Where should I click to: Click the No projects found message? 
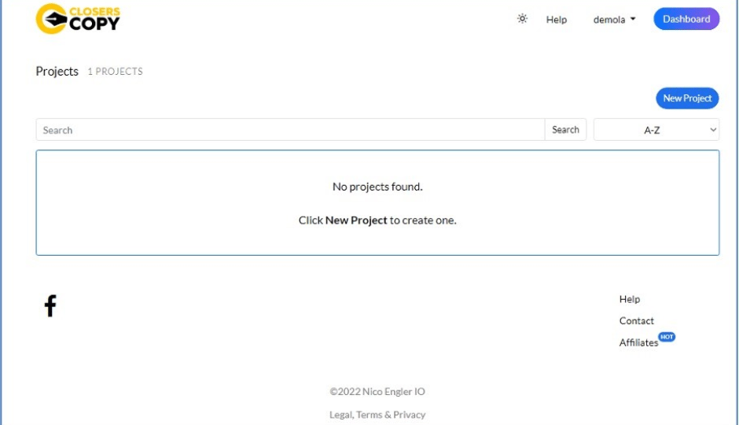click(377, 187)
